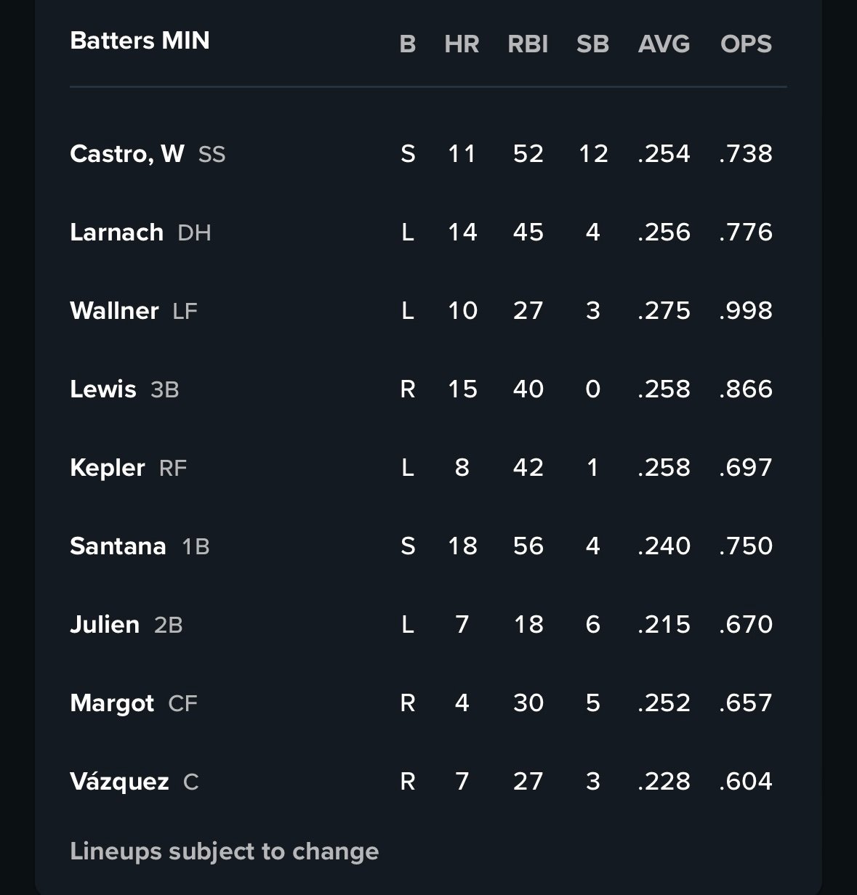The width and height of the screenshot is (857, 895).
Task: Select Julien from the batters list
Action: [105, 625]
